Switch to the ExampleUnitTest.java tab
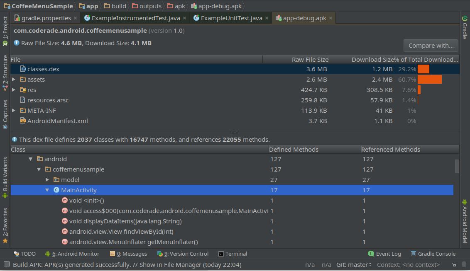Viewport: 470px width, 271px height. click(x=231, y=18)
